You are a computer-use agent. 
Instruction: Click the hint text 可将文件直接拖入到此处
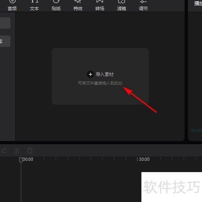[100, 83]
